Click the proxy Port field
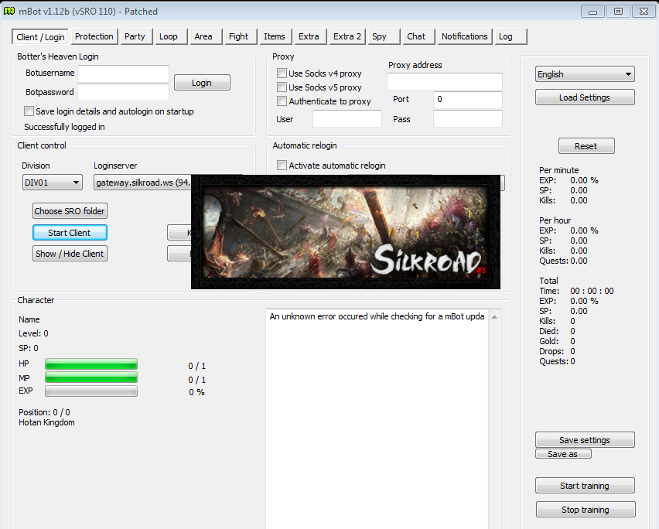This screenshot has width=659, height=529. coord(468,100)
